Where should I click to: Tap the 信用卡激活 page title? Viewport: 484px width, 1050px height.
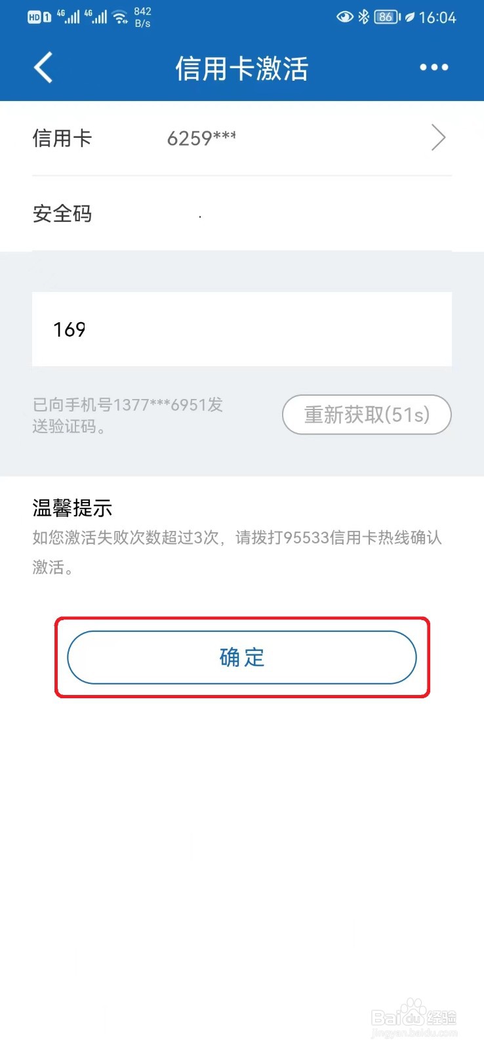pos(242,68)
